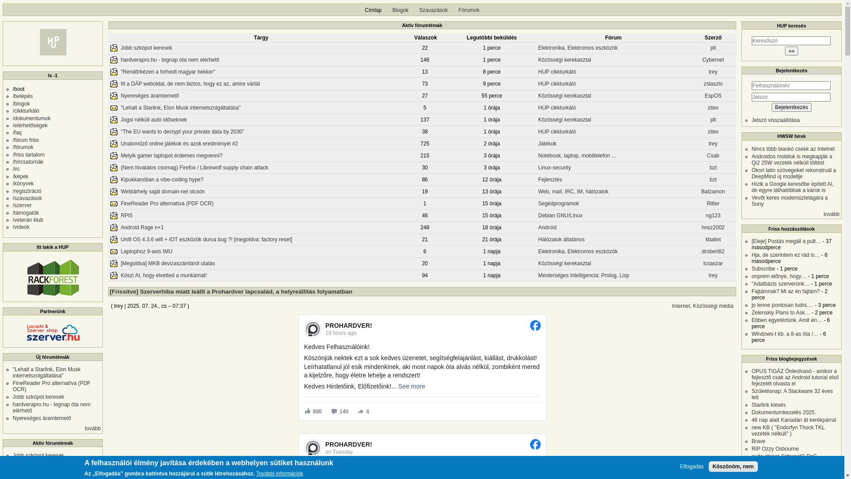Click the HUP logo icon
851x479 pixels.
point(53,42)
